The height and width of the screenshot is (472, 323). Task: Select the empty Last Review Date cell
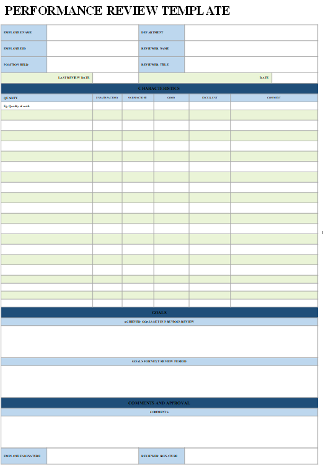pyautogui.click(x=115, y=77)
